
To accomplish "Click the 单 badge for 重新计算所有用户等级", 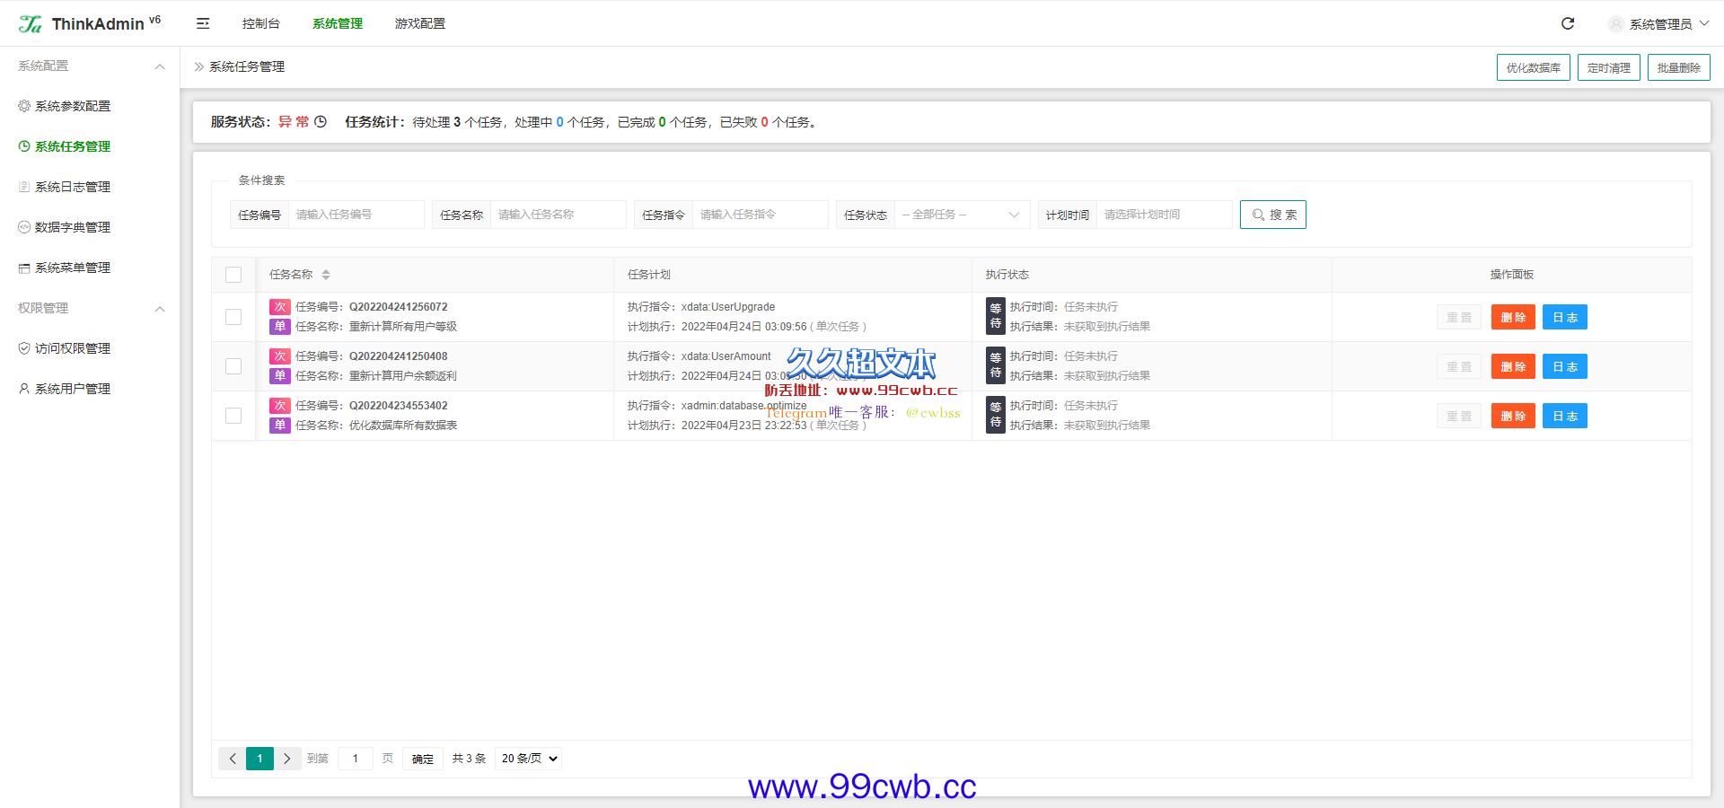I will [280, 327].
